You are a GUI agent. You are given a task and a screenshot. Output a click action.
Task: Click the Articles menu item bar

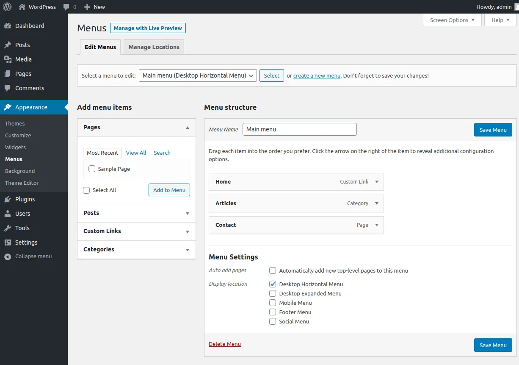(x=296, y=203)
